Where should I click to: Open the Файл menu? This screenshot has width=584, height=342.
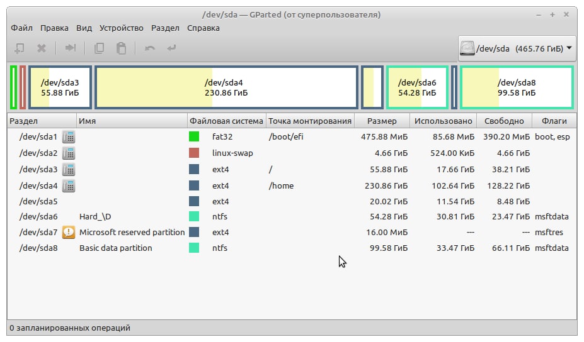click(21, 28)
